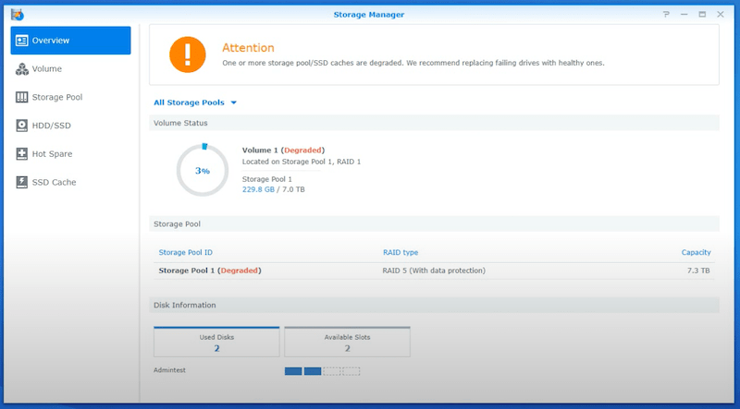Viewport: 740px width, 409px height.
Task: Switch to the SSD Cache section
Action: coord(54,183)
